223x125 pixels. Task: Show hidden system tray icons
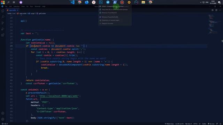click(201, 2)
